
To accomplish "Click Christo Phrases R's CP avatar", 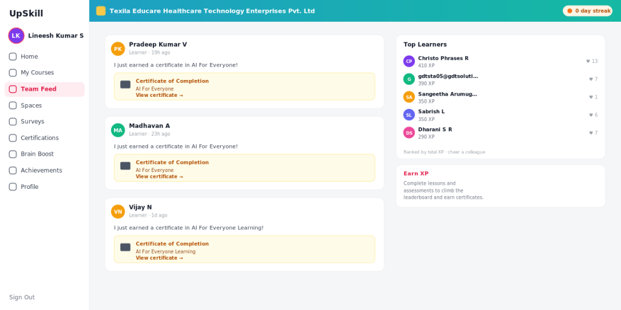I will (409, 61).
